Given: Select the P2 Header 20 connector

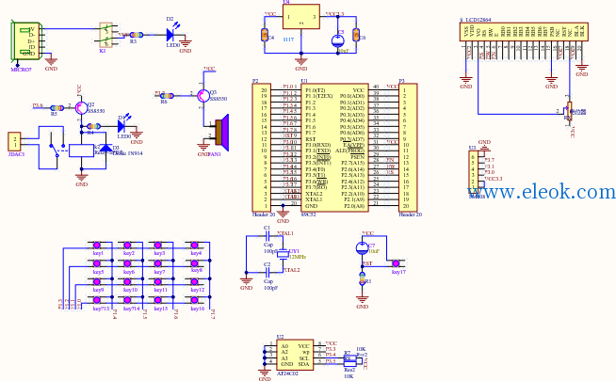Looking at the screenshot, I should click(x=262, y=148).
